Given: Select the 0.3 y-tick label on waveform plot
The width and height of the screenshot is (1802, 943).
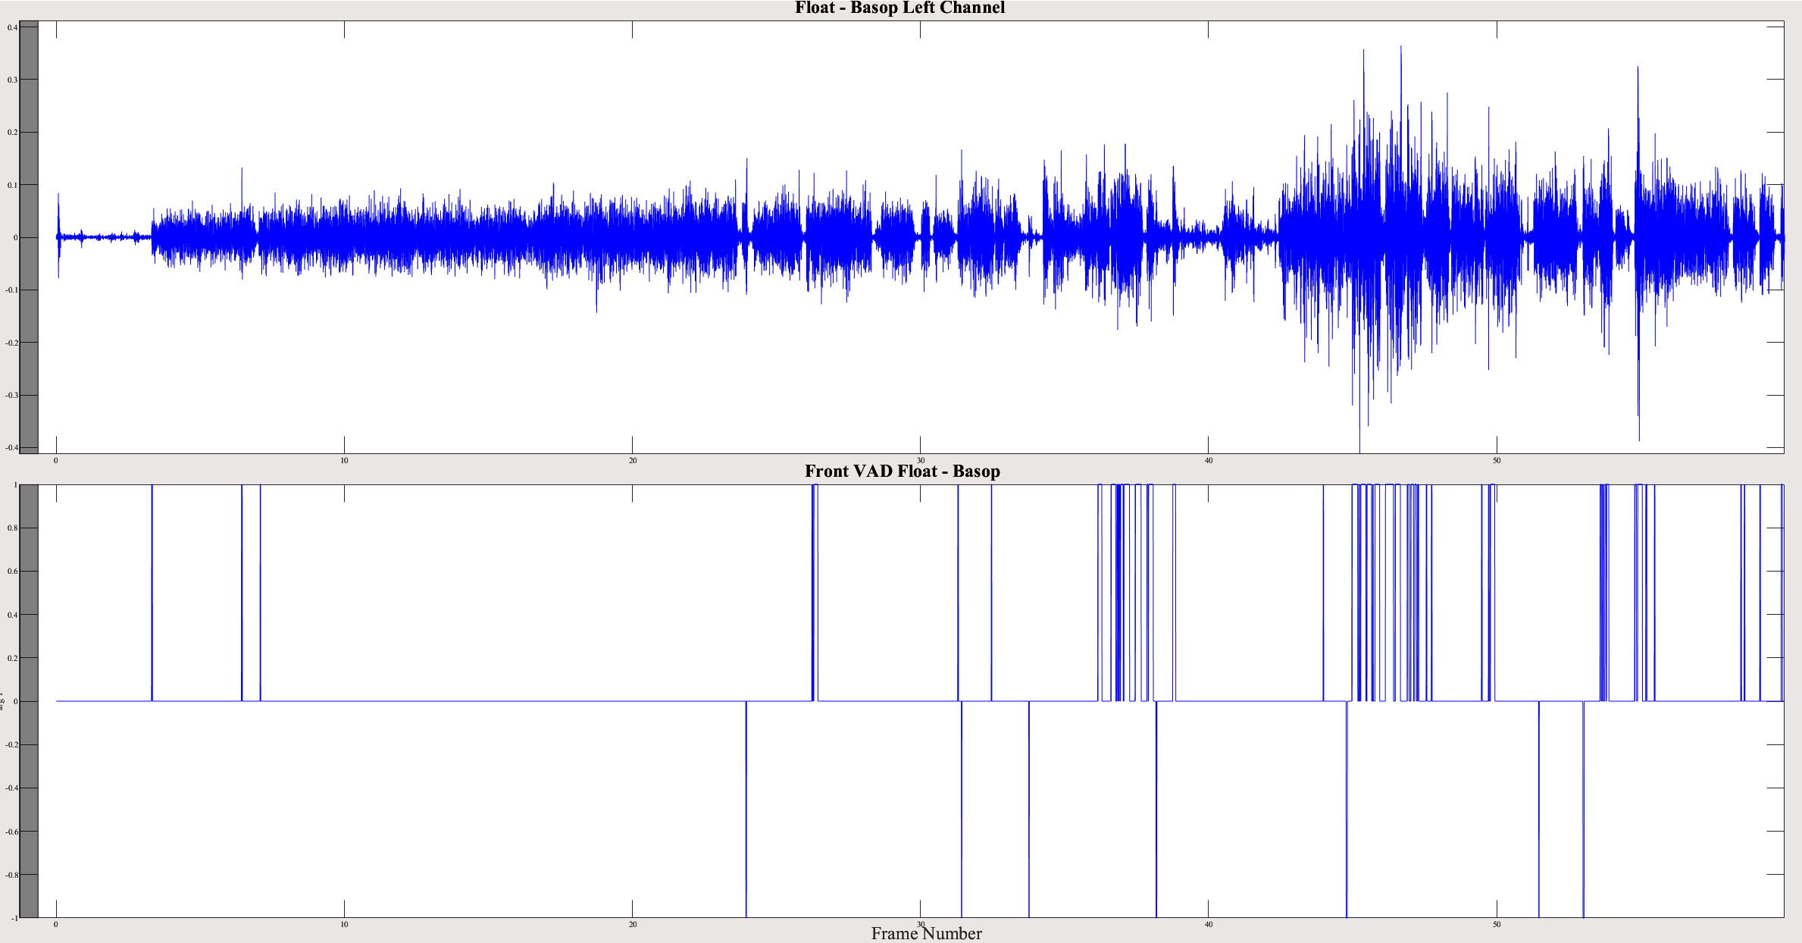Looking at the screenshot, I should (12, 80).
